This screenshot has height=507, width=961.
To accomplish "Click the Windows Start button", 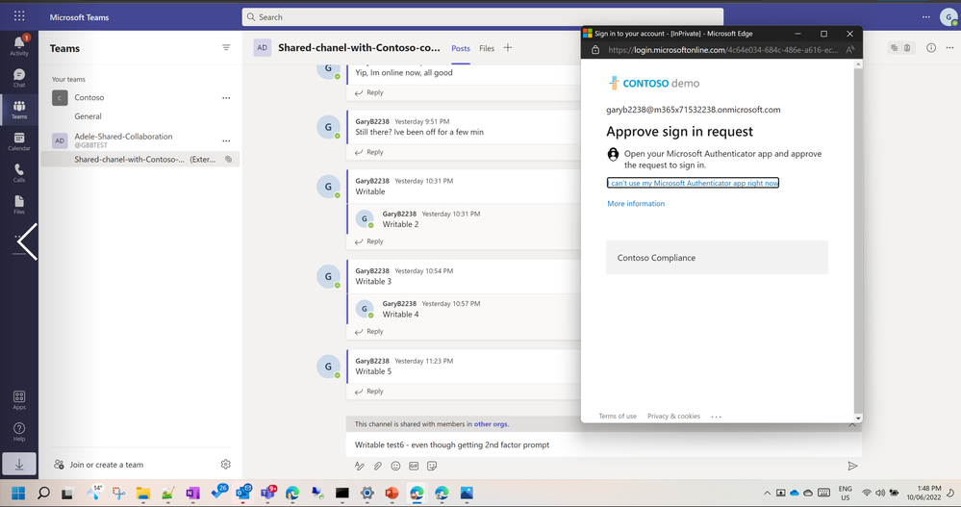I will (18, 493).
